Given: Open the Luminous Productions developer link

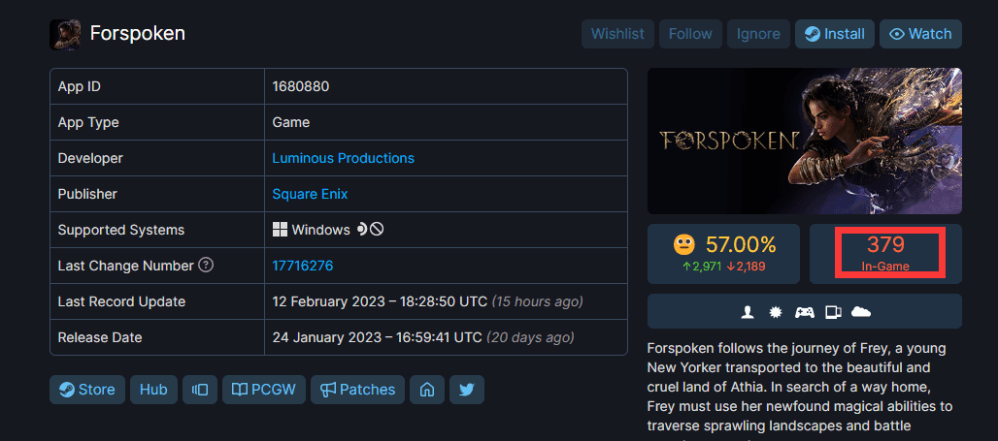Looking at the screenshot, I should pyautogui.click(x=343, y=158).
